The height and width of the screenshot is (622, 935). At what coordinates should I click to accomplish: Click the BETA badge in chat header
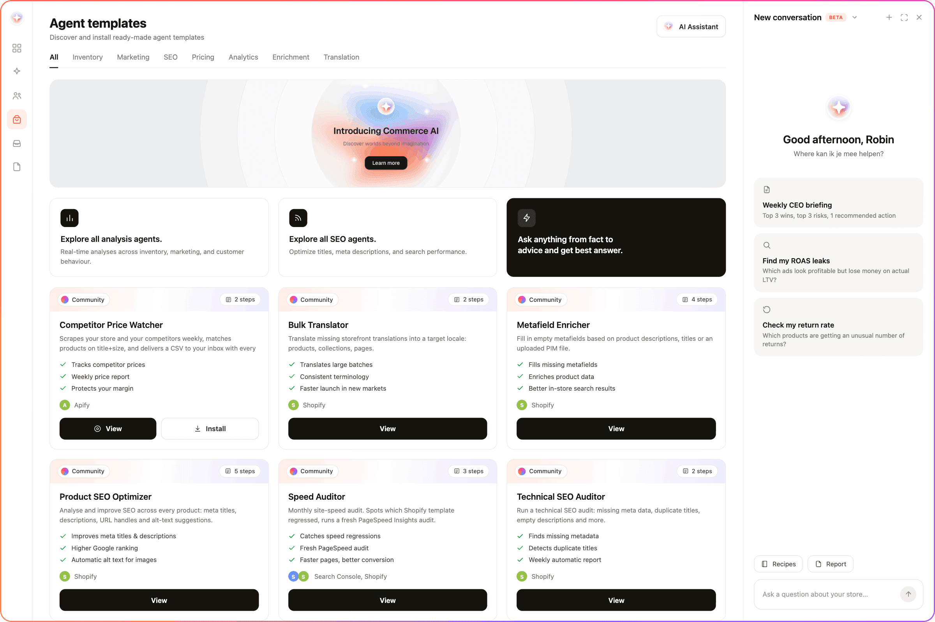point(835,18)
